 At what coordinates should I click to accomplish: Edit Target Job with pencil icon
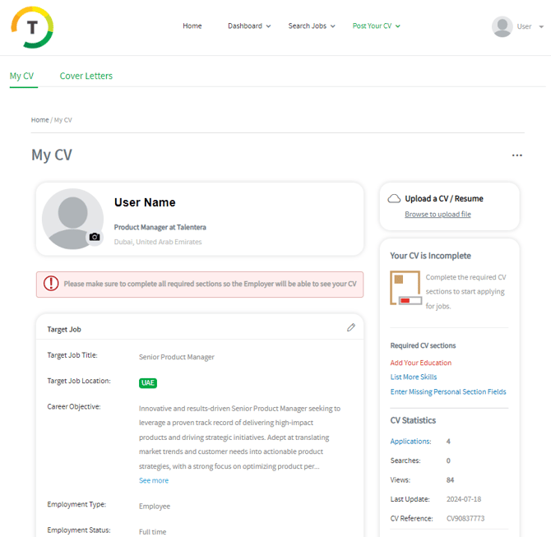coord(351,327)
